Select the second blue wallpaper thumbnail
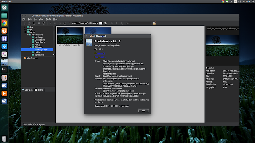Screen dimensions: 255x143 pyautogui.click(x=98, y=31)
